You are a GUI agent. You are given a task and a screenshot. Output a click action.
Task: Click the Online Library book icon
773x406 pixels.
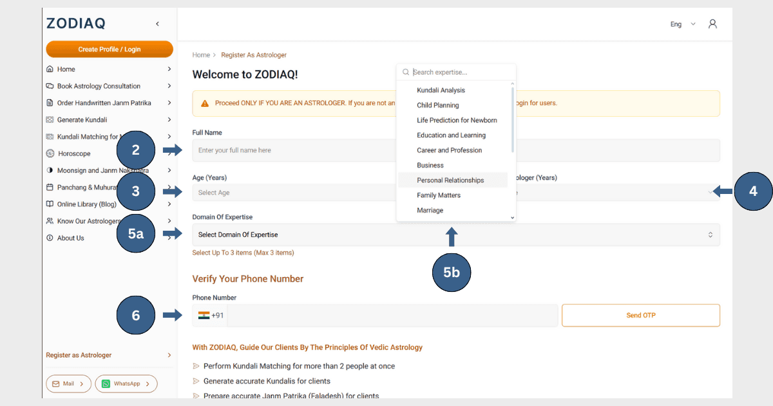[50, 204]
